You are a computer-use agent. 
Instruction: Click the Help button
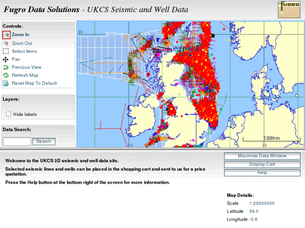point(262,172)
